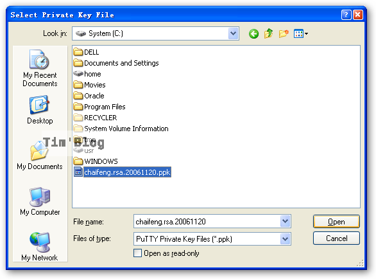
Task: Select the chaifeng.rsa.20061120.ppk file
Action: tap(123, 172)
